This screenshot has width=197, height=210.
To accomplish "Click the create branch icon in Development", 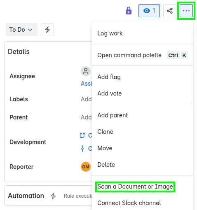I will (82, 135).
